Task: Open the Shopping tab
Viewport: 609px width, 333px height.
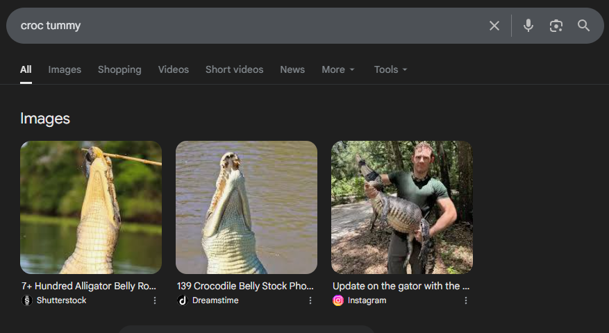Action: (119, 69)
